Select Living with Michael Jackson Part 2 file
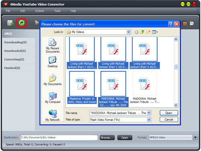Viewport: 201px width, 151px height. pyautogui.click(x=82, y=53)
